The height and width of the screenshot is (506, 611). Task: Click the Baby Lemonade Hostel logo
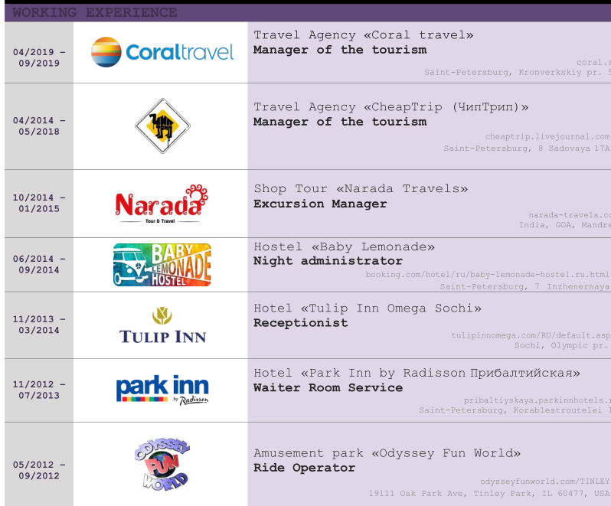tap(162, 265)
